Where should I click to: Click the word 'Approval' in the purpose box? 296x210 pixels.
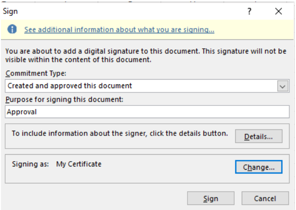point(22,112)
